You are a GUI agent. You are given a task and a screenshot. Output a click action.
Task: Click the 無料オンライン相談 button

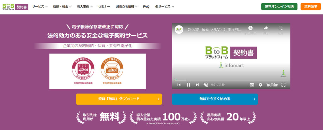[x=279, y=7]
